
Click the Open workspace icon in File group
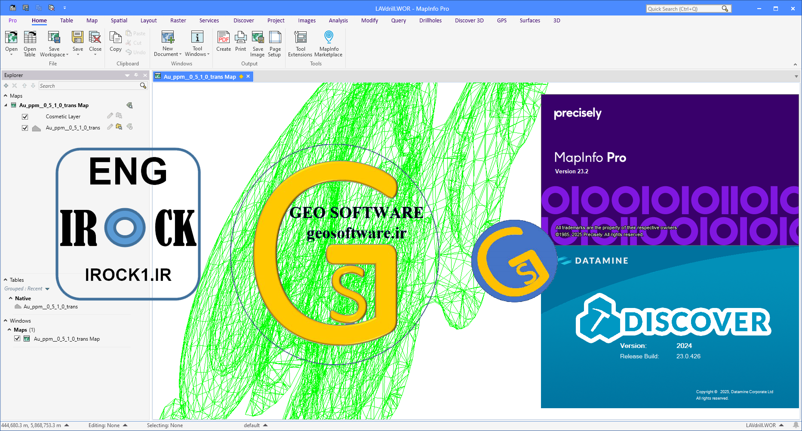pos(11,38)
